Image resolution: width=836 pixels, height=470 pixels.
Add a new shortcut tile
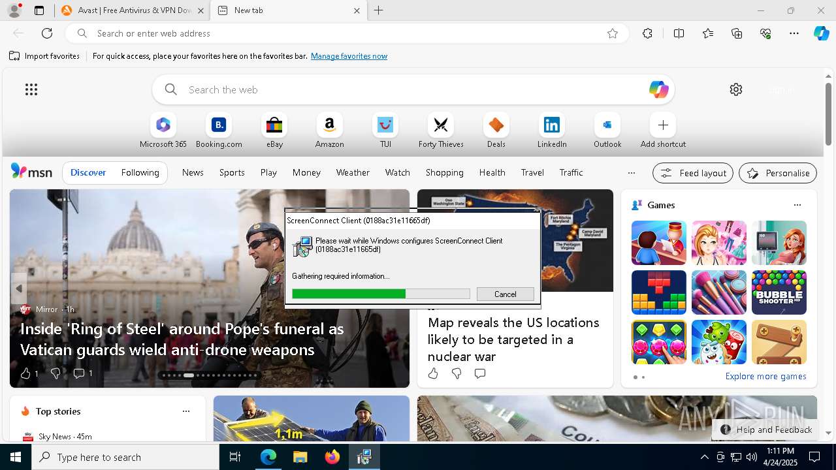pos(663,131)
